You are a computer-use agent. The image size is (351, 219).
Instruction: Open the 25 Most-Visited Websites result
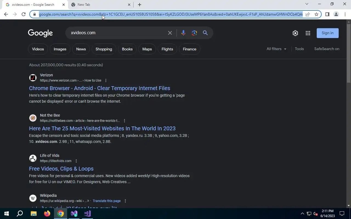[x=102, y=129]
